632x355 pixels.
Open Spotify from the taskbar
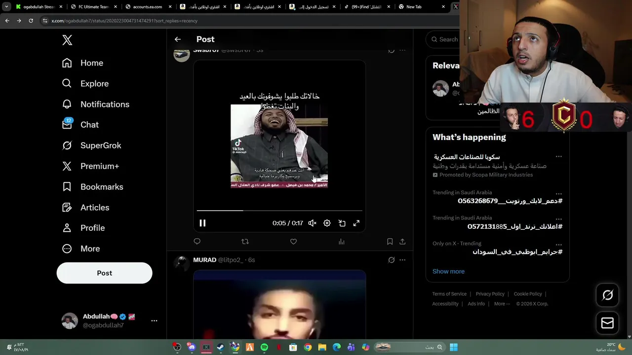click(x=264, y=347)
